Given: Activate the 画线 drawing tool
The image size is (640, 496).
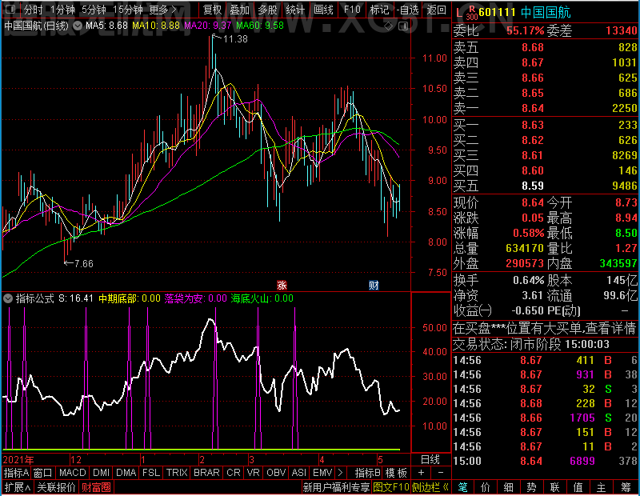Looking at the screenshot, I should [x=323, y=10].
